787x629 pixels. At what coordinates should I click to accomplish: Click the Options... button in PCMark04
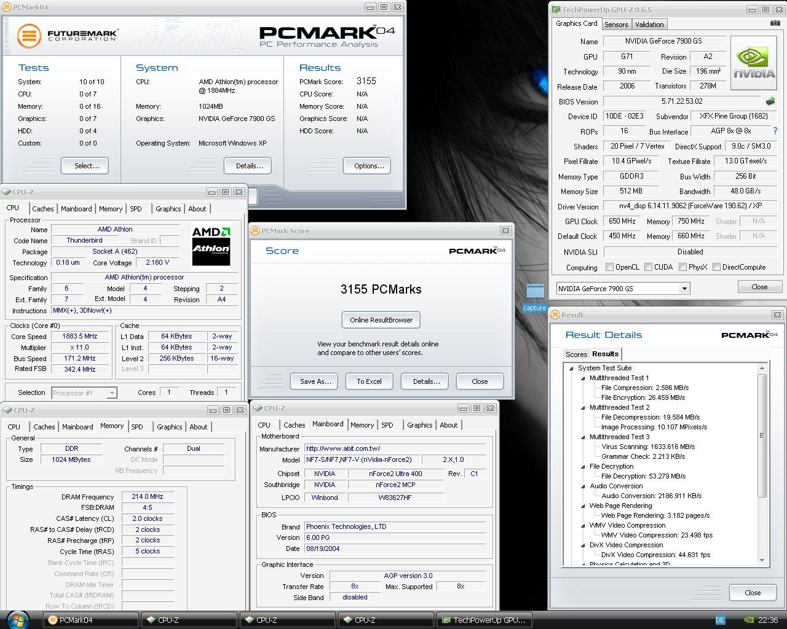click(368, 166)
